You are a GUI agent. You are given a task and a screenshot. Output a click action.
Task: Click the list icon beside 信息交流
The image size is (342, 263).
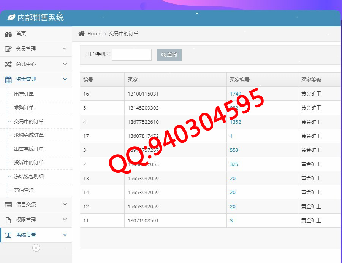pyautogui.click(x=8, y=205)
